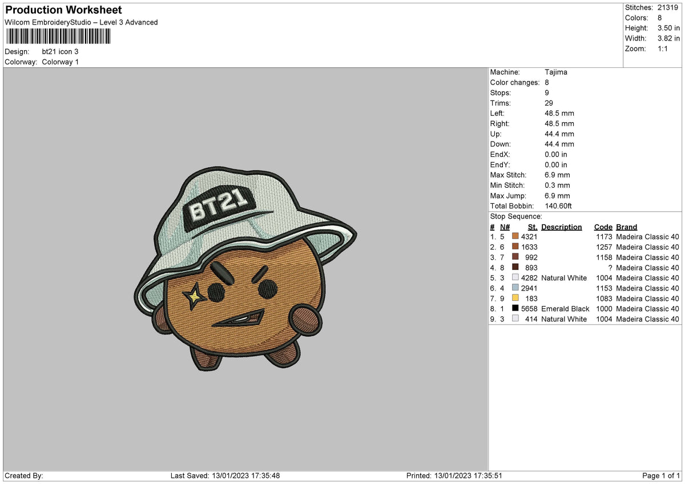Screen dimensions: 685x484
Task: Click the Brand column header
Action: [626, 227]
